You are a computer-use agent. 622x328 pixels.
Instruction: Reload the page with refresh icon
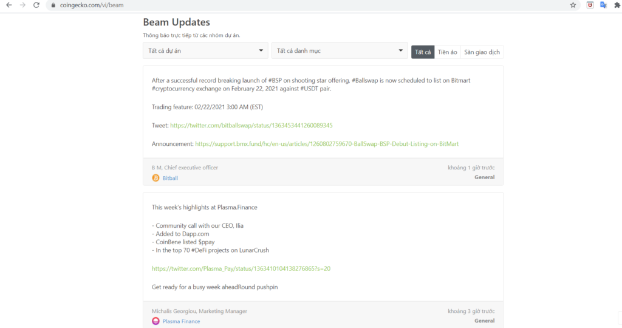[36, 5]
